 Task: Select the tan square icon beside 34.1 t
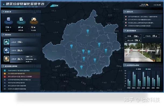(x=6, y=59)
